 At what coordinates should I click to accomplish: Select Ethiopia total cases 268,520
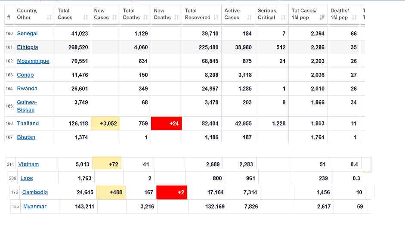(78, 47)
